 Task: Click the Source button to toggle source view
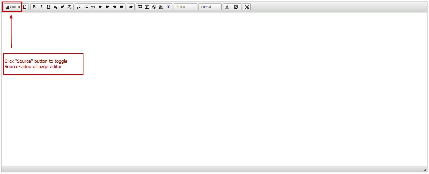[x=13, y=7]
